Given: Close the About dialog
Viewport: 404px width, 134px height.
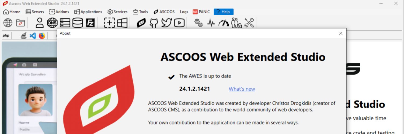Looking at the screenshot, I should tap(341, 33).
